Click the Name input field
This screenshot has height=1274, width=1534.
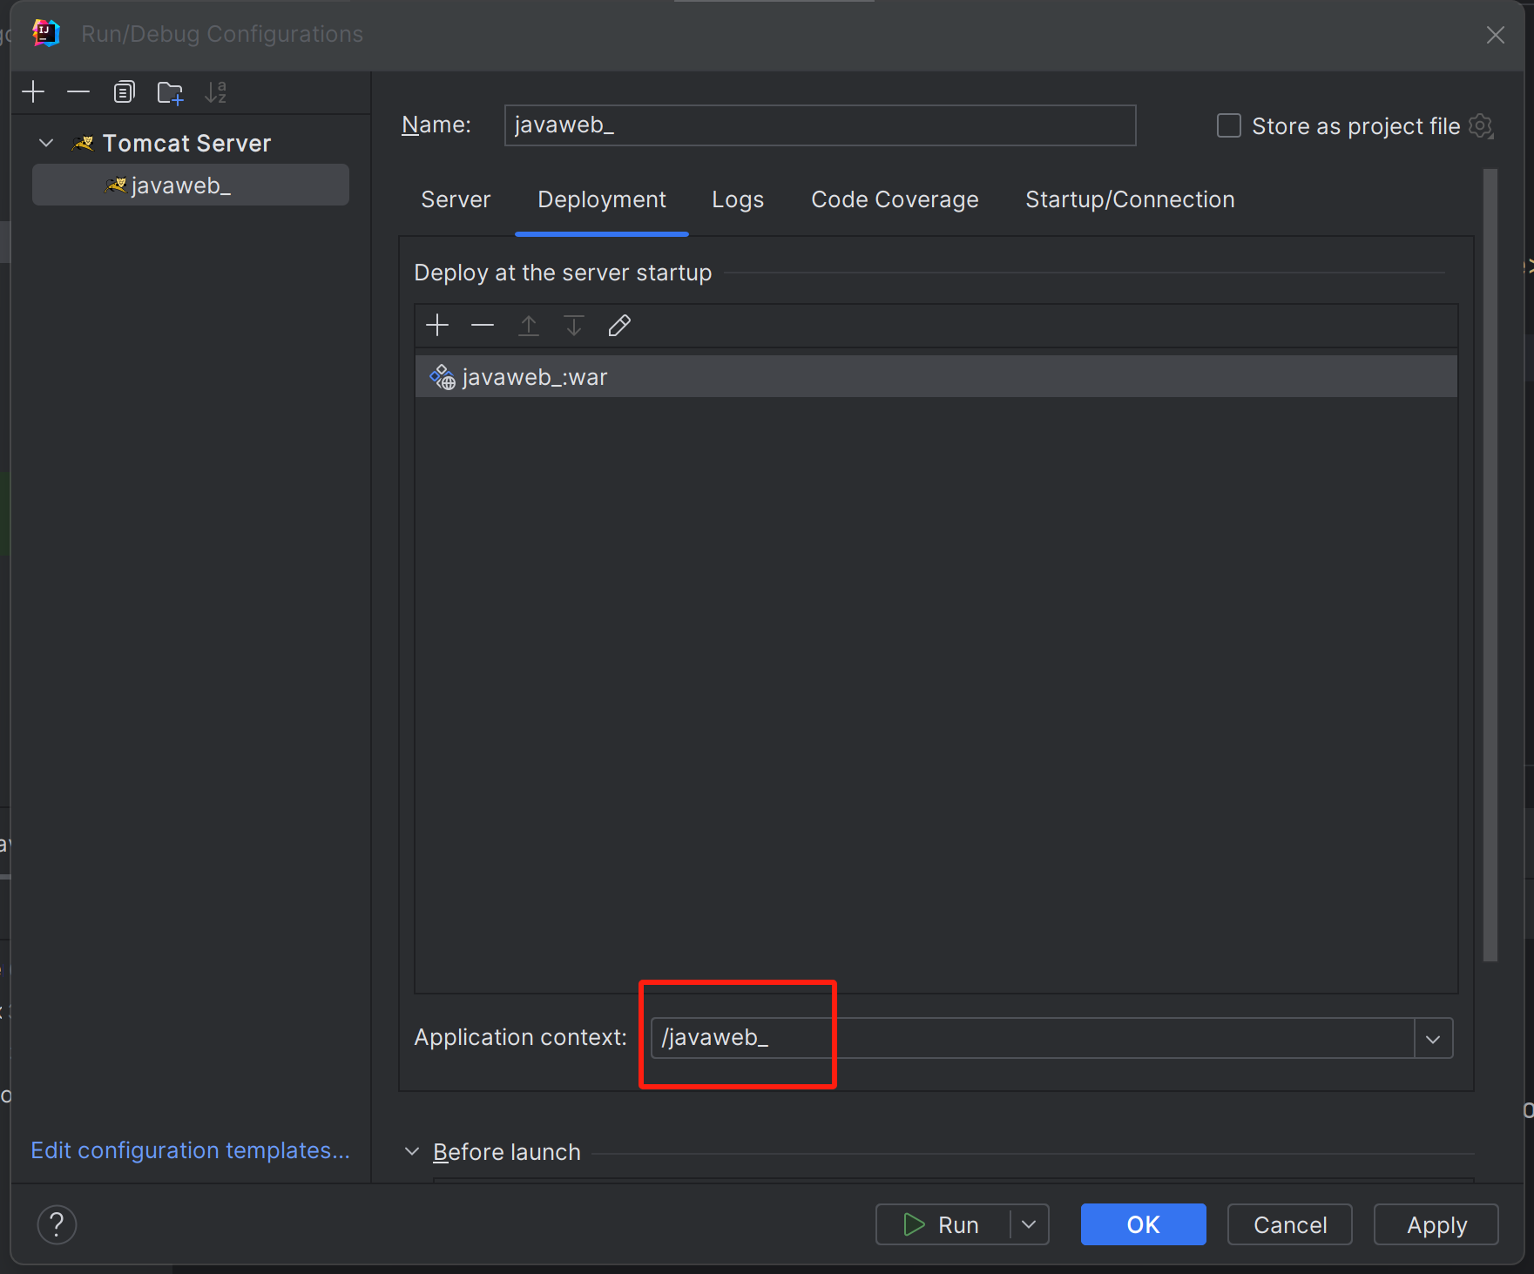(x=820, y=125)
